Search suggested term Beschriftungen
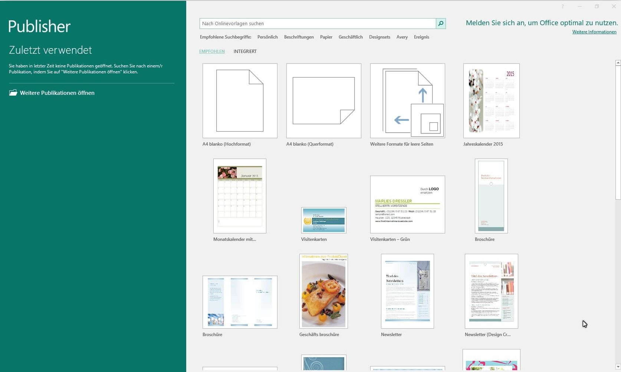 pyautogui.click(x=299, y=37)
